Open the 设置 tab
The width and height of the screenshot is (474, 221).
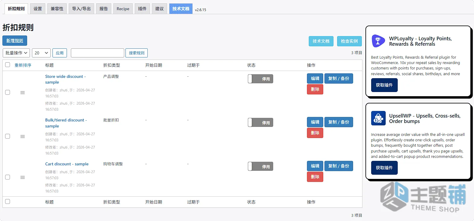[x=38, y=9]
